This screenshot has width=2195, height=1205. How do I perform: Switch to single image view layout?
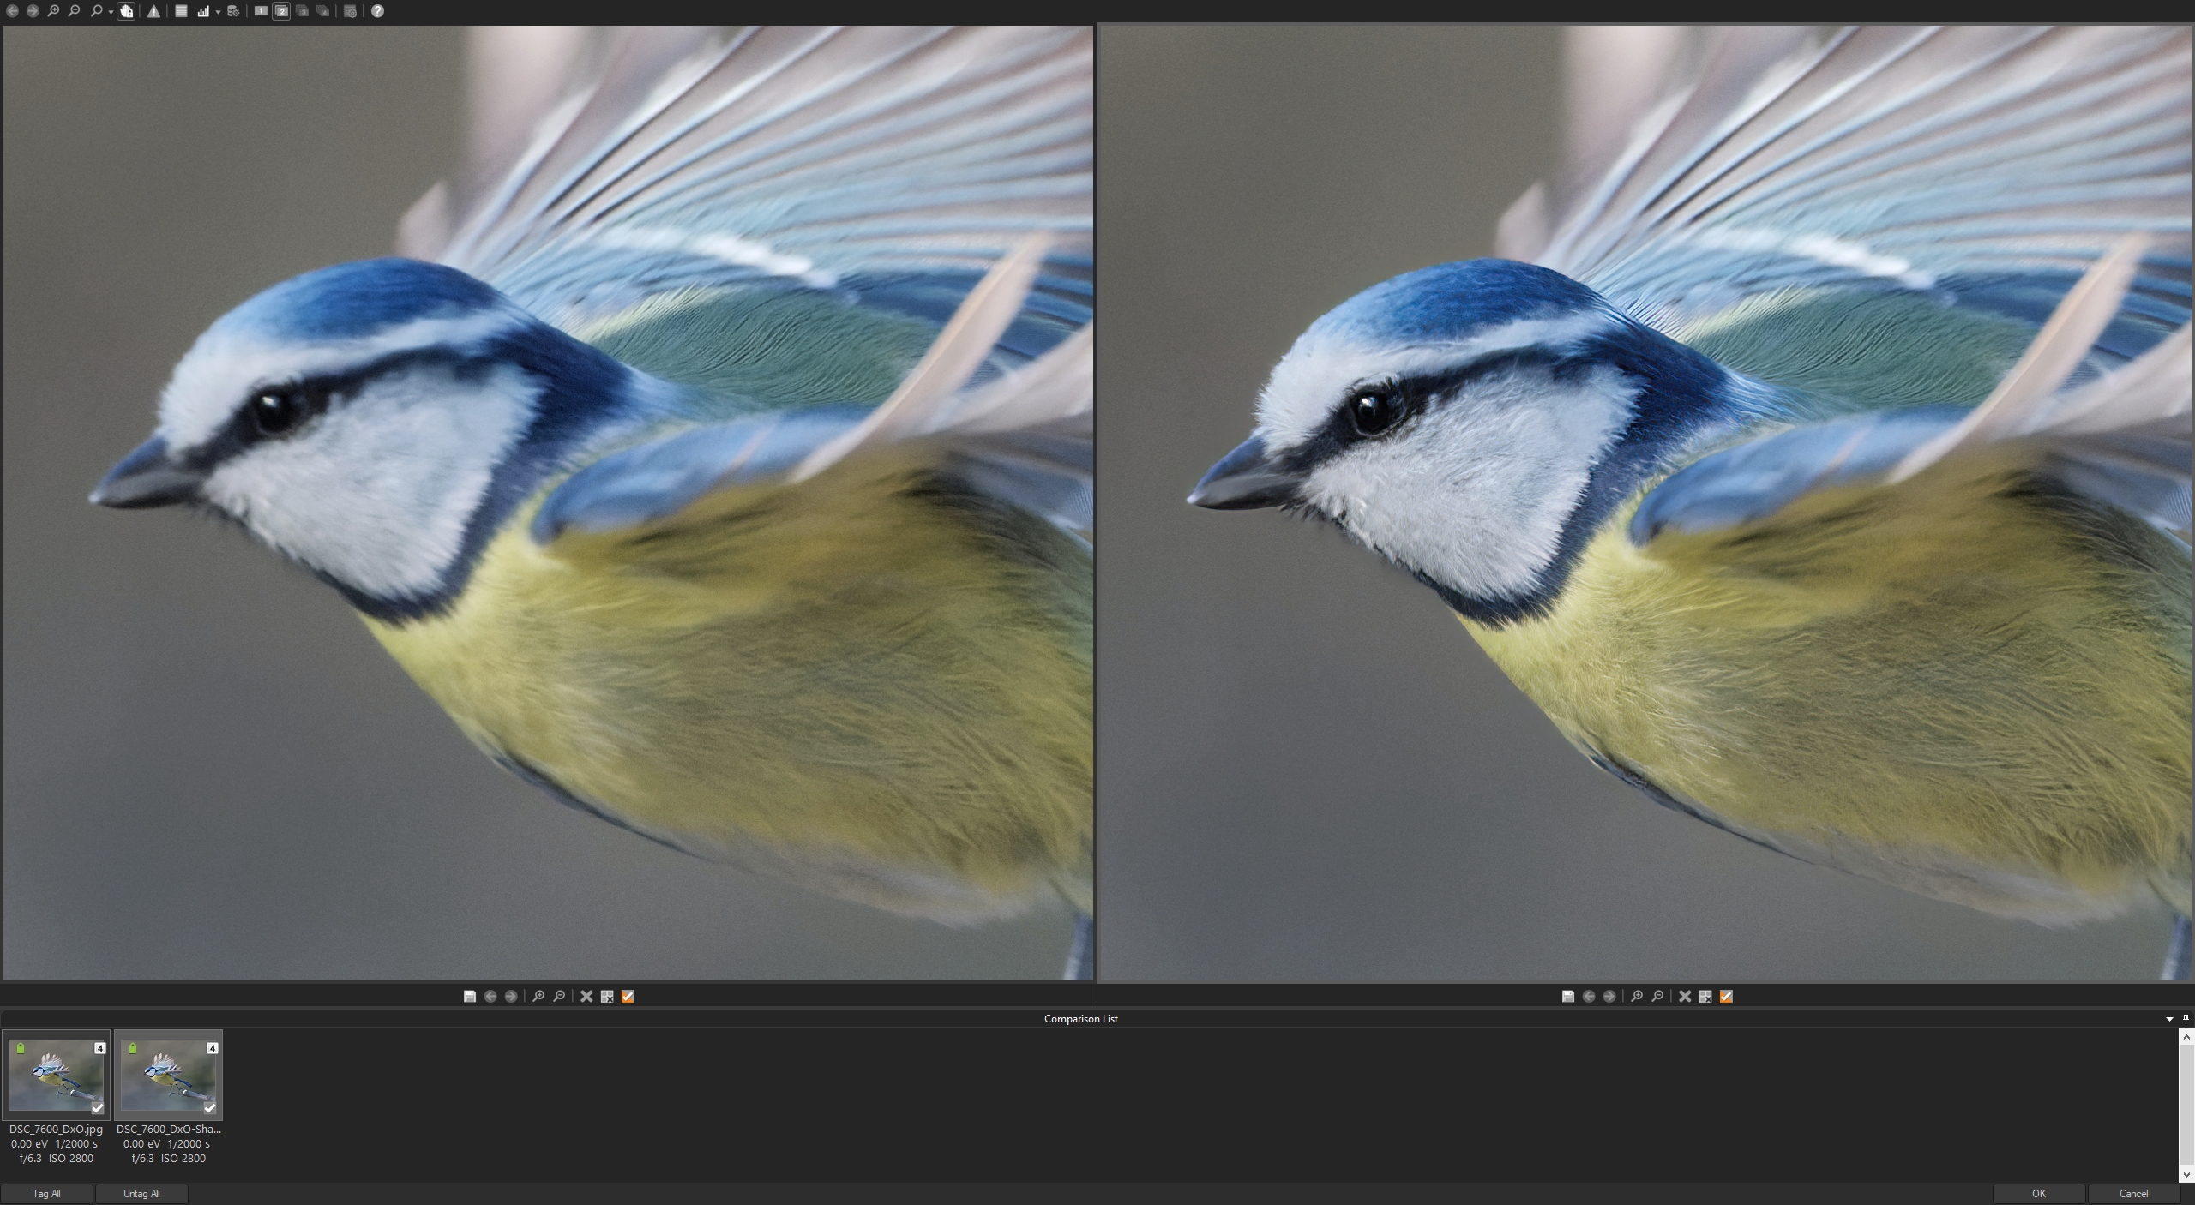click(261, 11)
